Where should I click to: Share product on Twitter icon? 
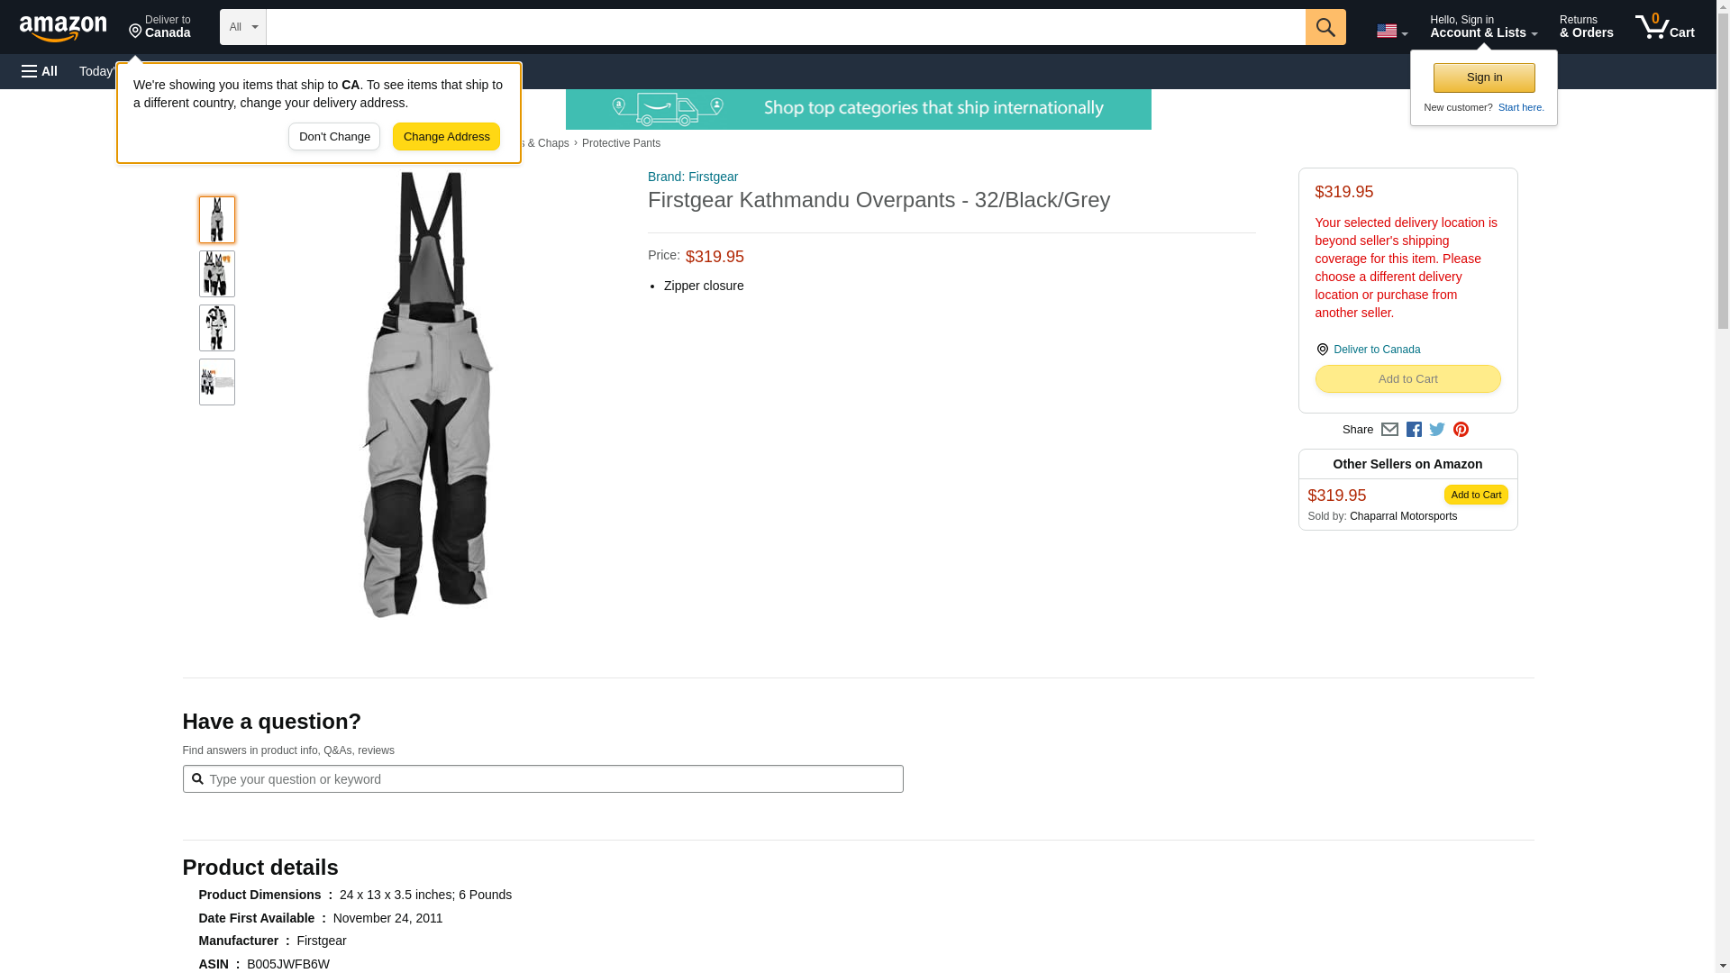pos(1437,430)
